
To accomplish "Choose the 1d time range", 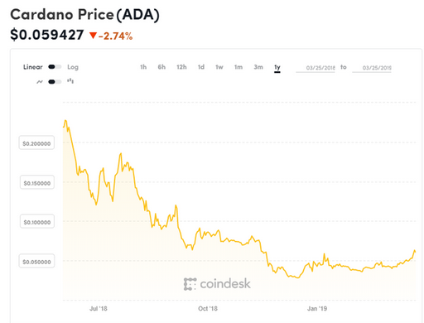I will pyautogui.click(x=201, y=67).
